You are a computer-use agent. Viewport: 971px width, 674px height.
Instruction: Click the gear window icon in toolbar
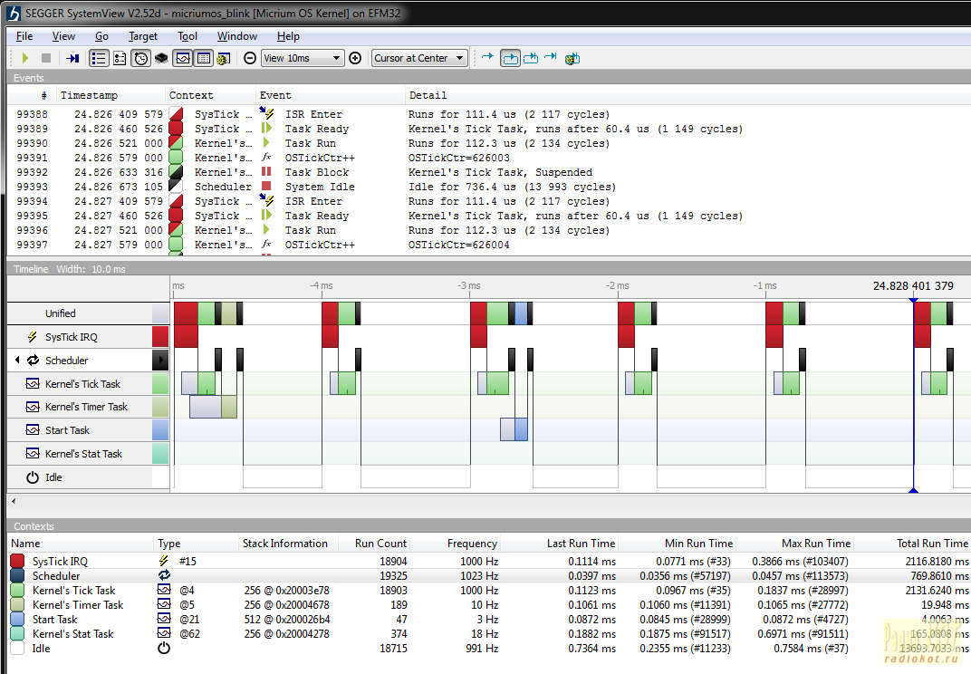pyautogui.click(x=224, y=58)
